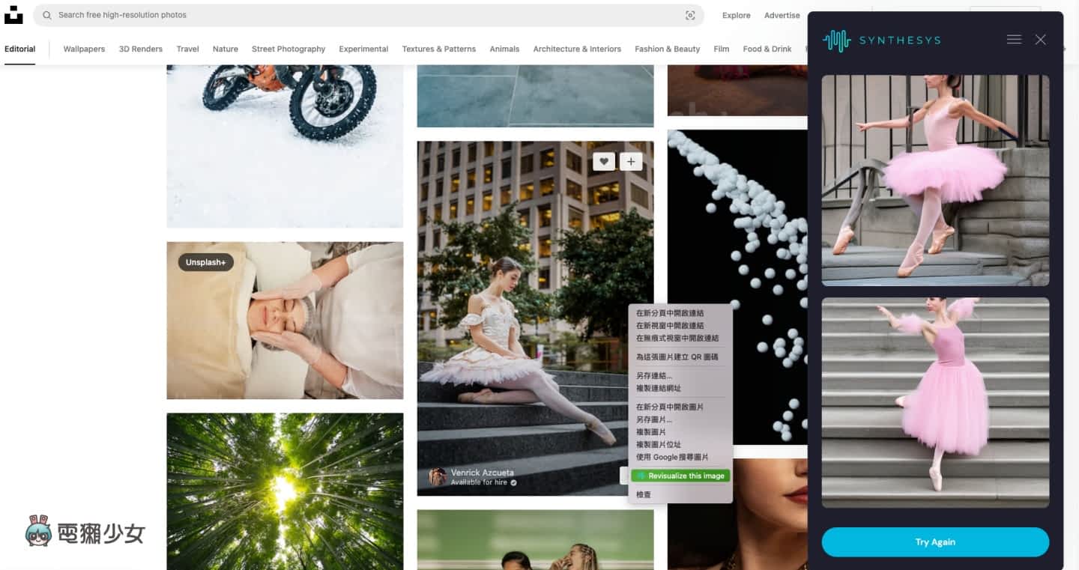This screenshot has width=1079, height=570.
Task: Open the Explore link
Action: [x=736, y=15]
